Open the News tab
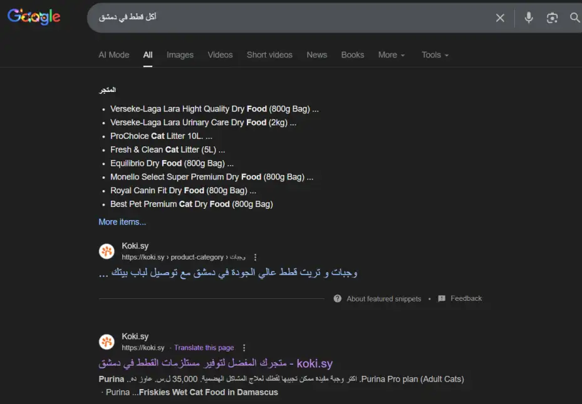The width and height of the screenshot is (582, 404). (x=316, y=55)
